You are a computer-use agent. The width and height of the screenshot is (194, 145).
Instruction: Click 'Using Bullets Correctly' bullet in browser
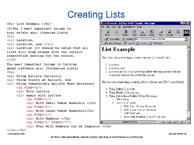(122, 89)
